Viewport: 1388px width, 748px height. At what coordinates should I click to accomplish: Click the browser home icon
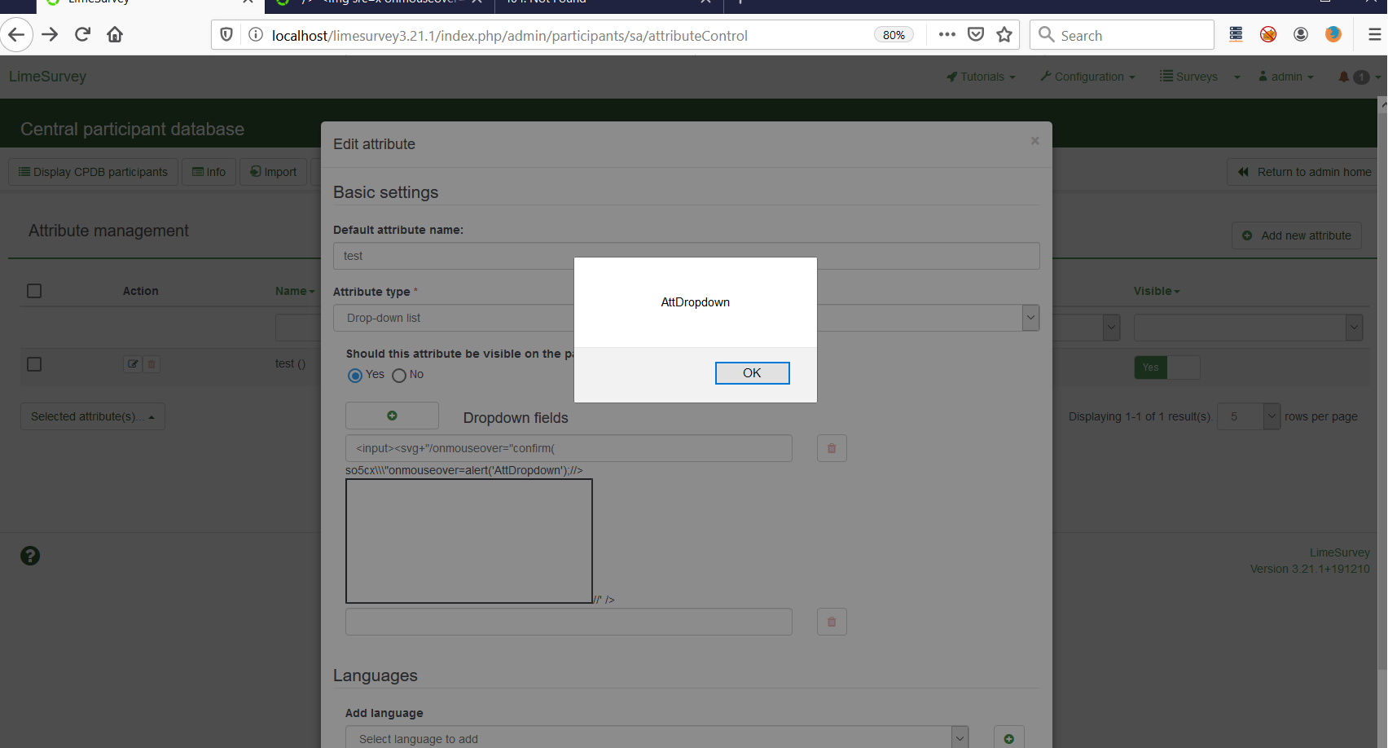115,34
